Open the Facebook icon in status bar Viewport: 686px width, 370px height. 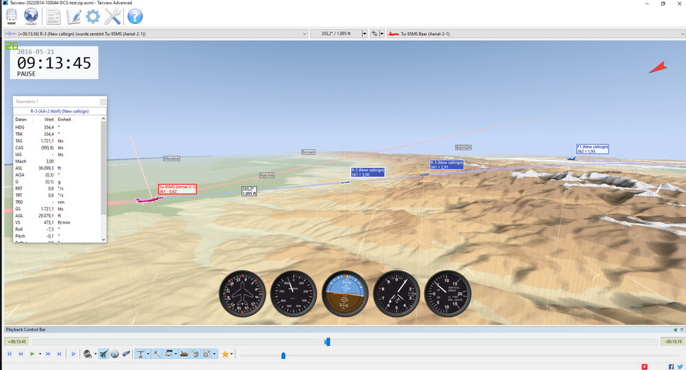[671, 367]
